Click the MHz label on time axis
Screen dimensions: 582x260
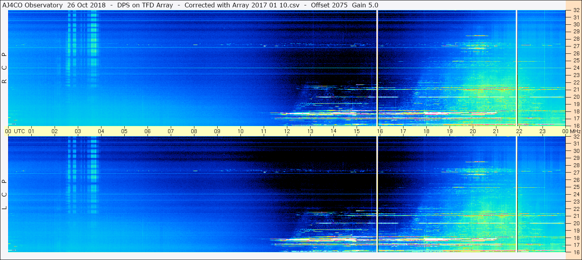[575, 131]
